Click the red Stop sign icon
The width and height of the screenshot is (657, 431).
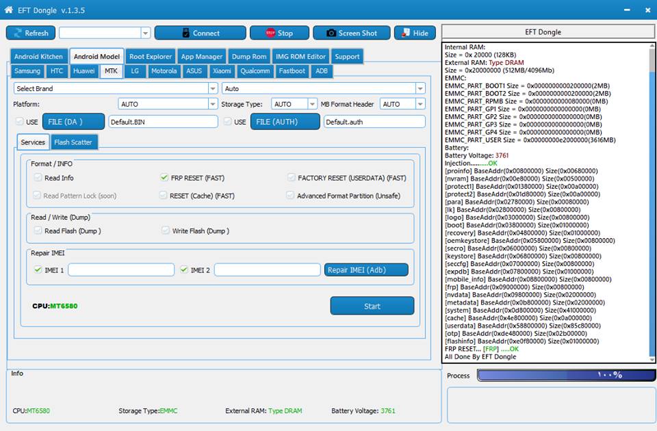point(270,33)
